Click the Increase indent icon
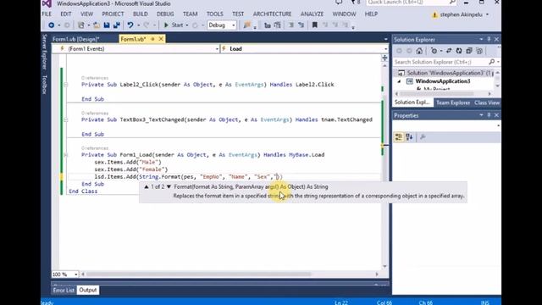542x305 pixels. pyautogui.click(x=301, y=25)
